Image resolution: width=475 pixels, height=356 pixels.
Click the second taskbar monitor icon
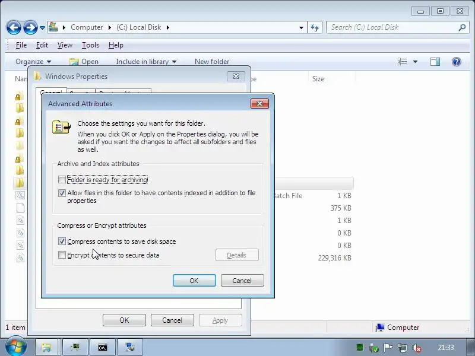click(75, 347)
